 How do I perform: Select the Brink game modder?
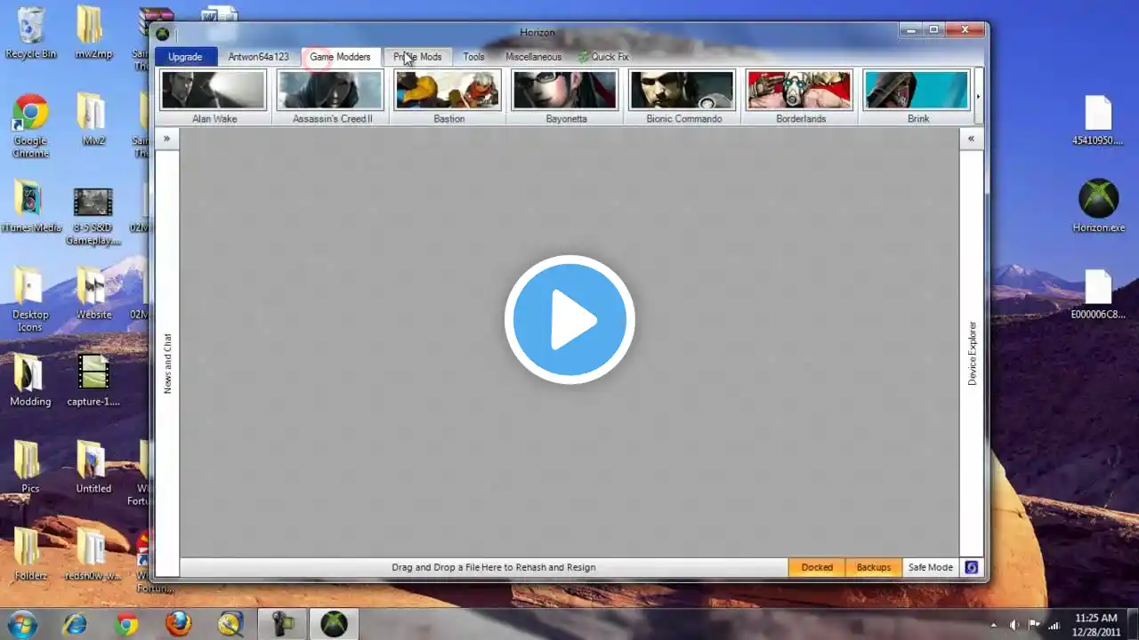pos(917,97)
